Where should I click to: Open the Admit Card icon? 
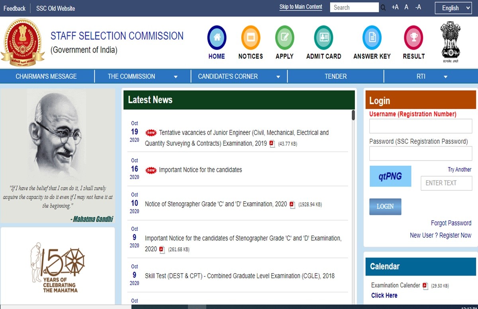coord(323,37)
